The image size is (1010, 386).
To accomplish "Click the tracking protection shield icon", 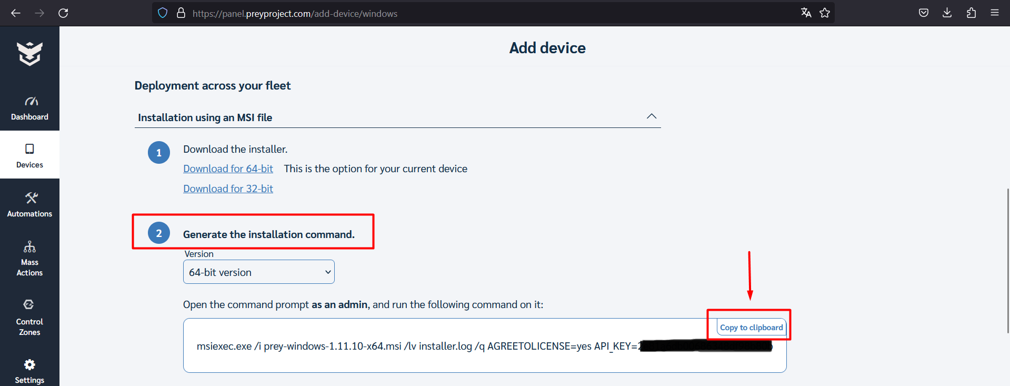I will pos(162,13).
